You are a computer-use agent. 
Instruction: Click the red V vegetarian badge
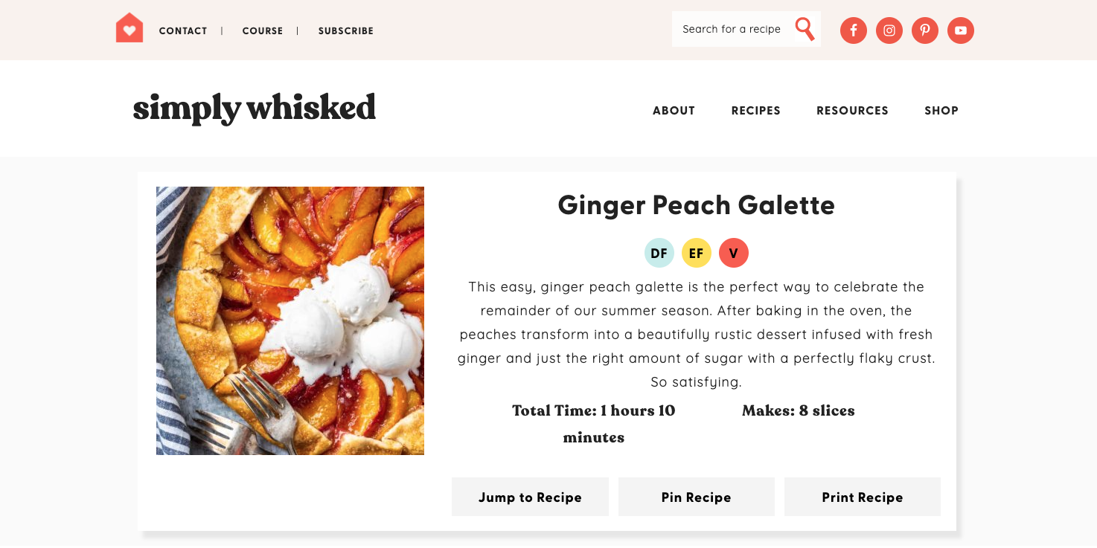coord(733,254)
